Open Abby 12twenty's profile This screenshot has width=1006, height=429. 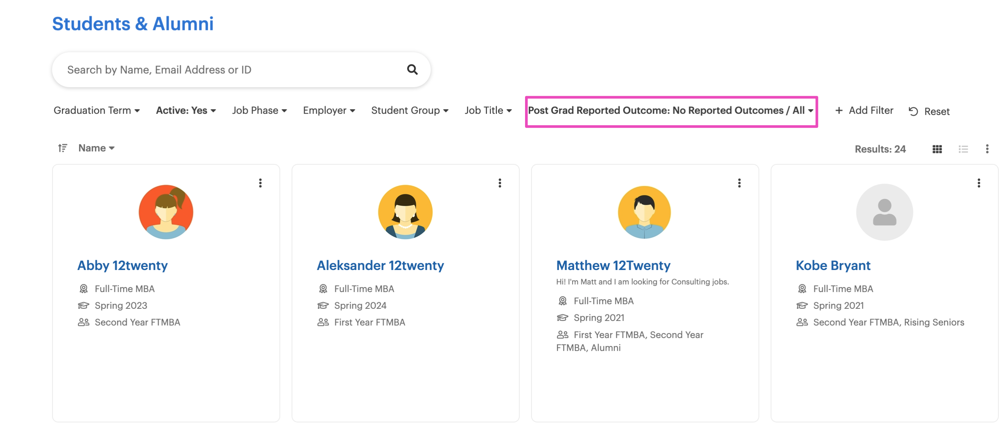(x=122, y=265)
